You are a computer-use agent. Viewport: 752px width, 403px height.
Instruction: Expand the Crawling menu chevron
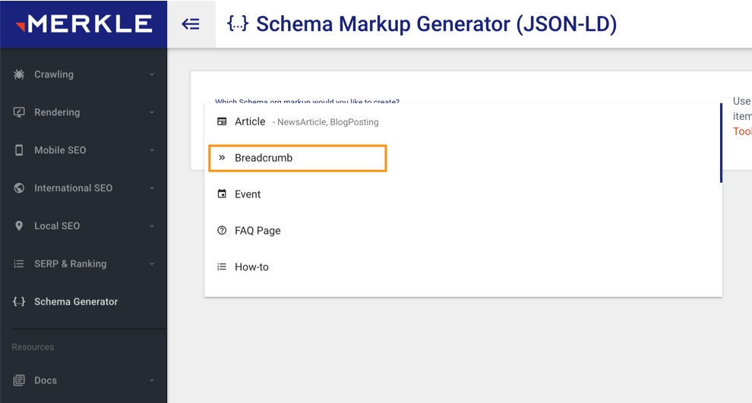tap(152, 74)
